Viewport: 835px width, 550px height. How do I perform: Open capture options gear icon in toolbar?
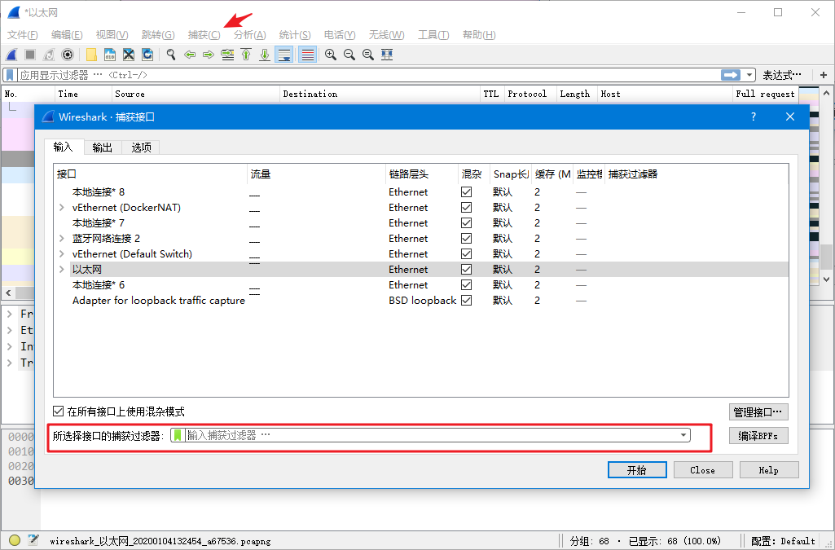(67, 55)
